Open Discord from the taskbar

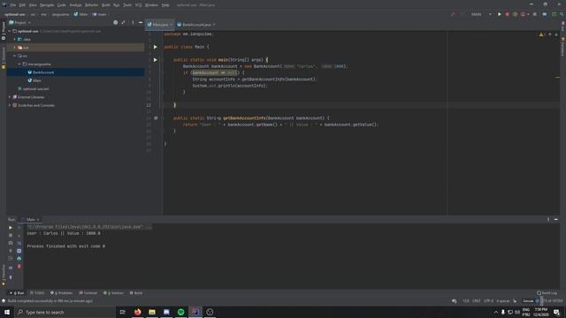click(x=166, y=312)
